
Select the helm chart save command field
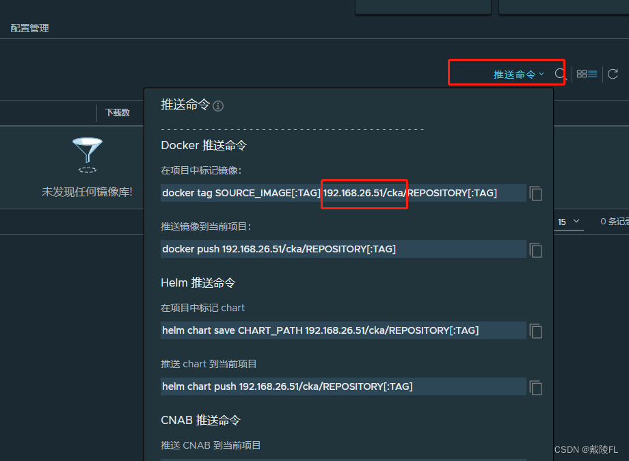[343, 330]
